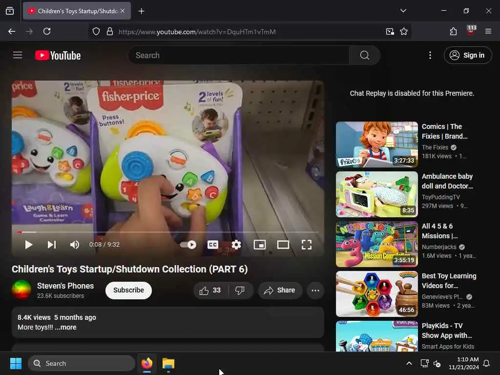Viewport: 500px width, 375px height.
Task: Click the Sign in button
Action: 467,55
